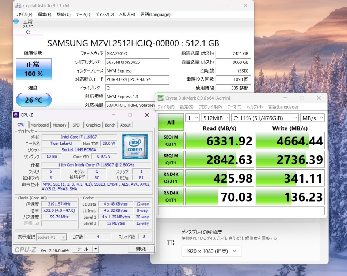Viewport: 347px width, 276px height.
Task: Open the test count dropdown showing 1
Action: 192,118
